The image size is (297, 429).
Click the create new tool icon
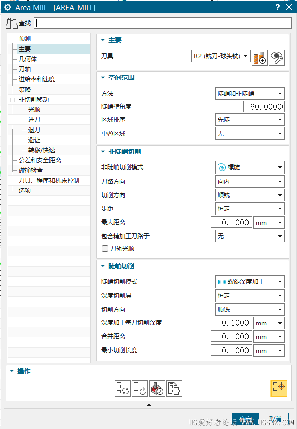click(259, 58)
